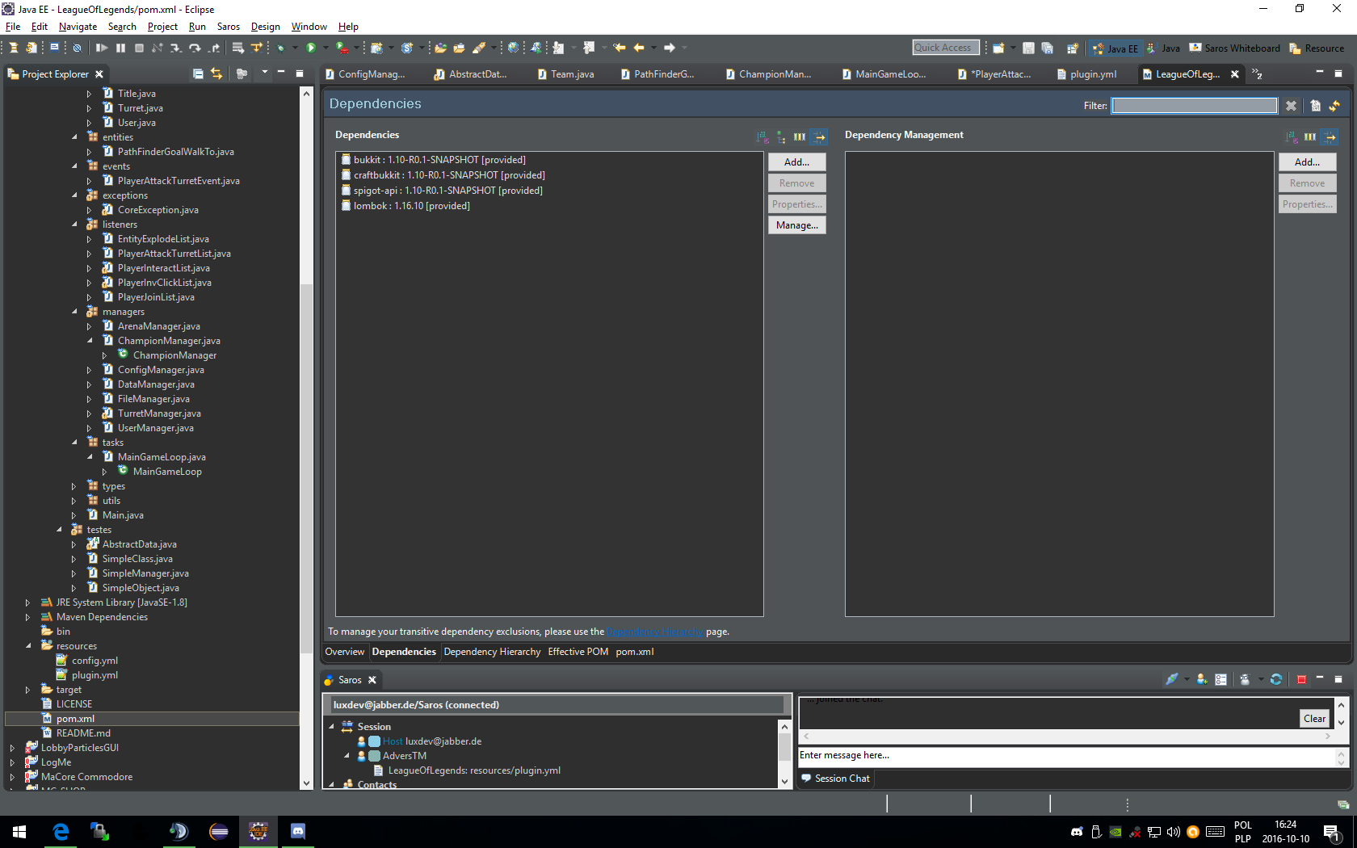Click the Saros connect icon

1171,680
